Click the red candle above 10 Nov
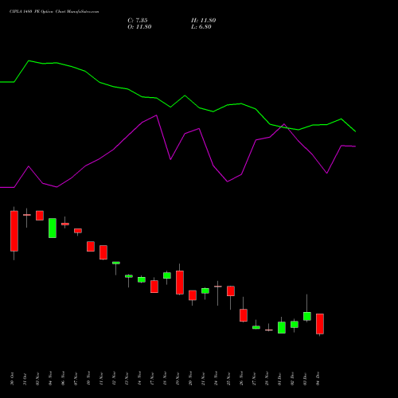The width and height of the screenshot is (398, 398). [x=91, y=246]
